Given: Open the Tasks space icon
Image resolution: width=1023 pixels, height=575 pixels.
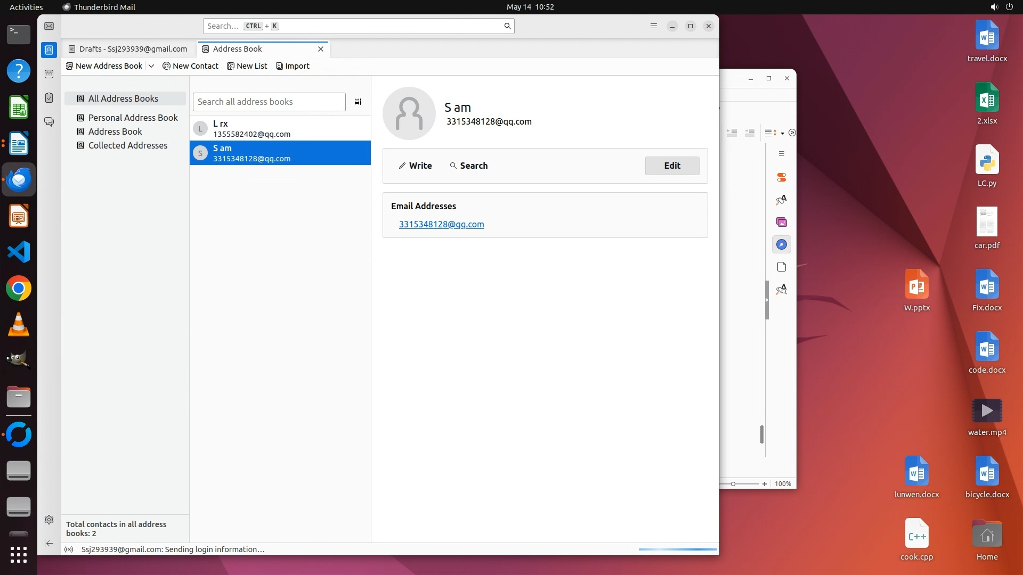Looking at the screenshot, I should point(49,98).
